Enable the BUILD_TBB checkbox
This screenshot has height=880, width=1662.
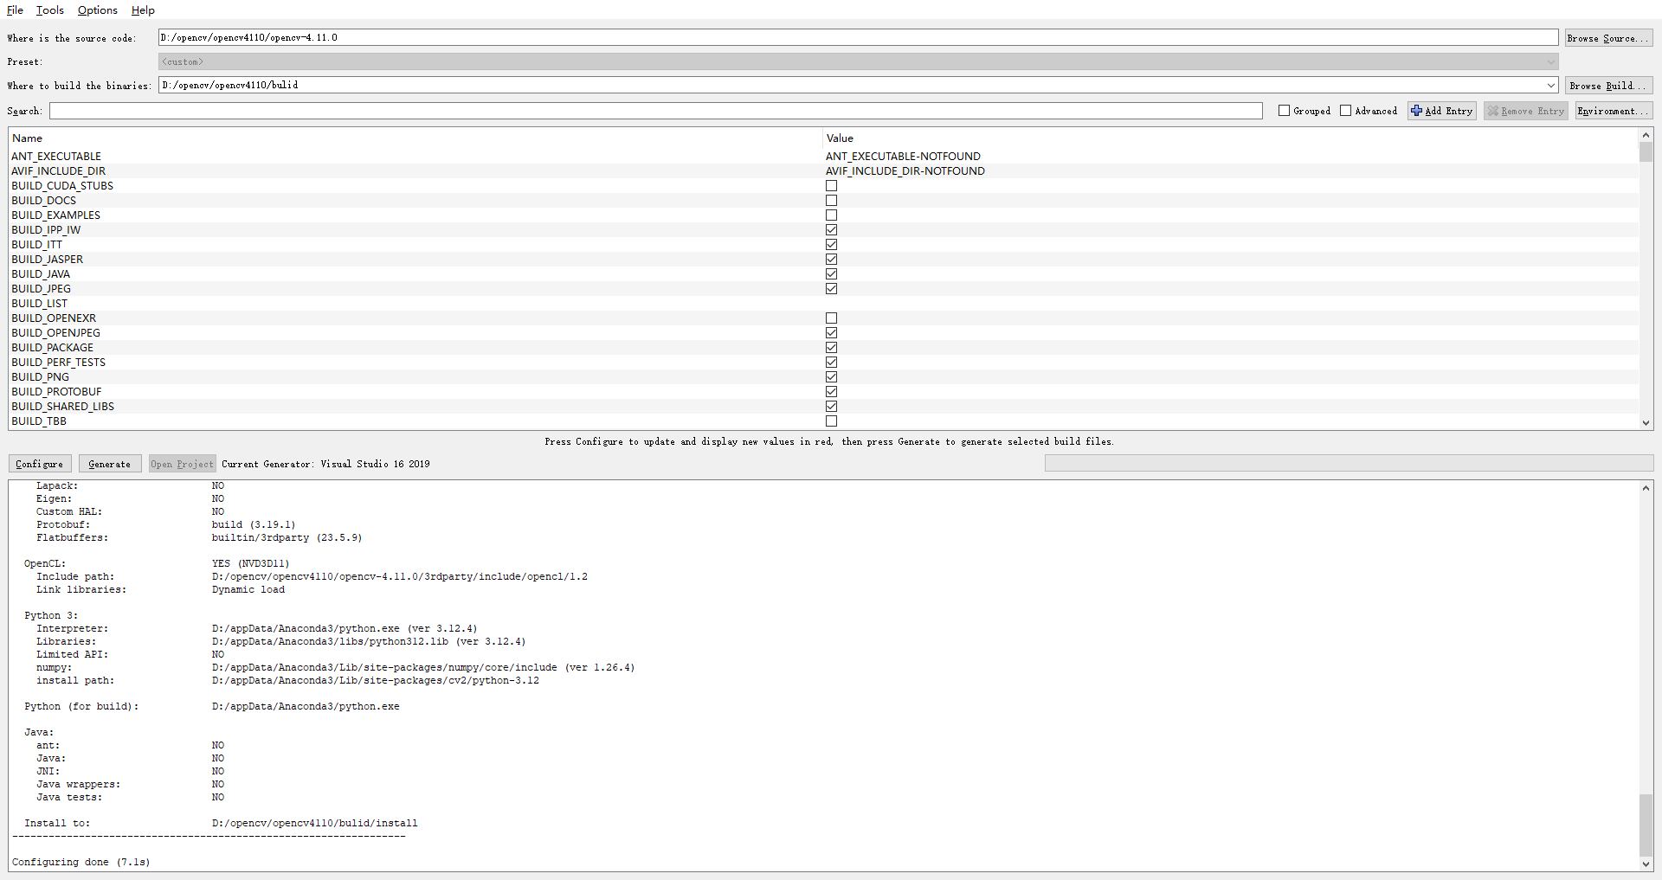pyautogui.click(x=831, y=421)
